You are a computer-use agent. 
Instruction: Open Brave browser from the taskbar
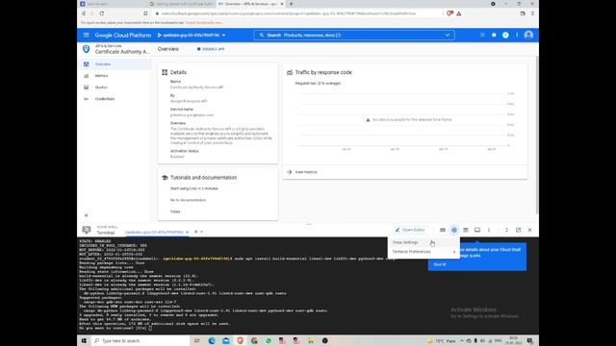[x=240, y=340]
